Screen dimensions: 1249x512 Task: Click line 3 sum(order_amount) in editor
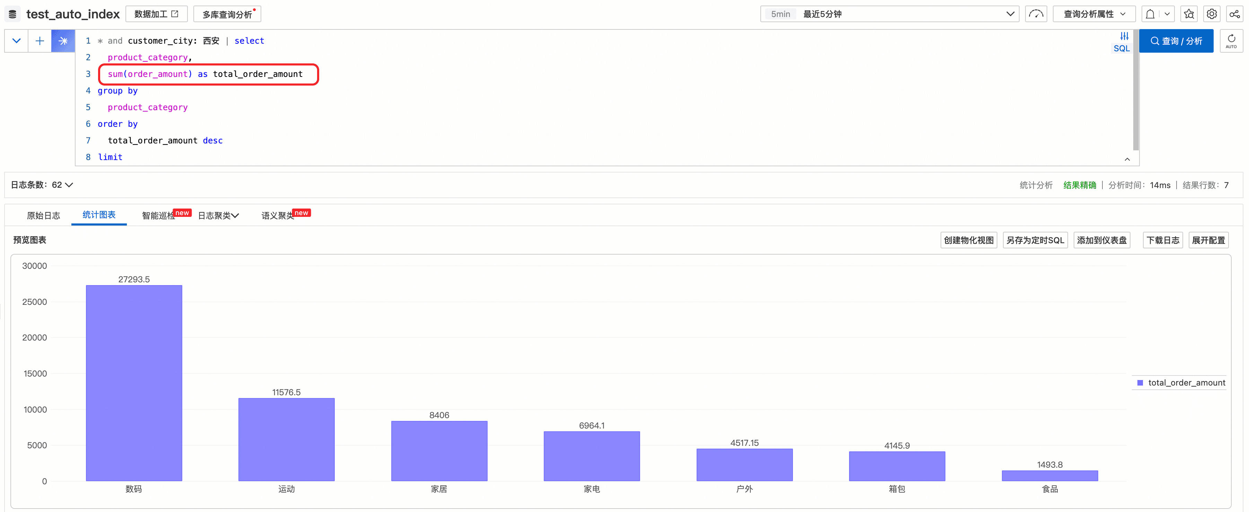150,74
